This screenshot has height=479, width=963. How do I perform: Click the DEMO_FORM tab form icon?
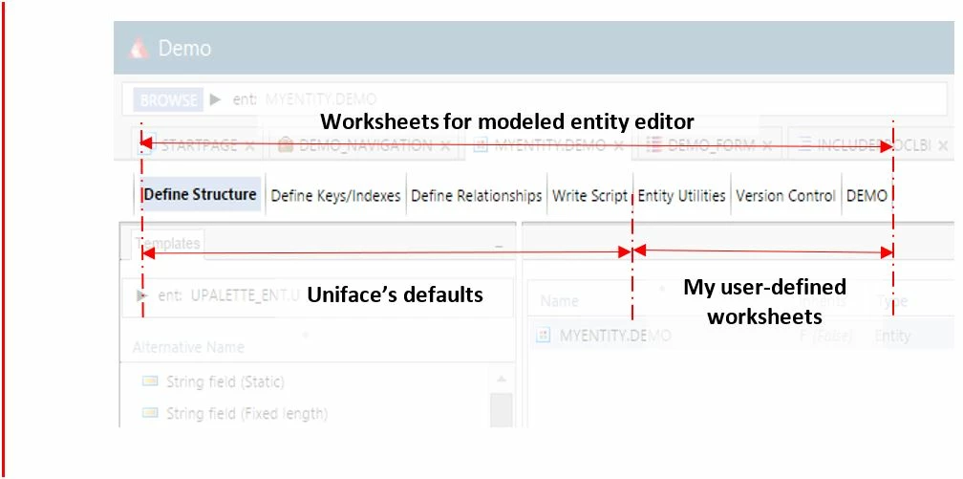pos(654,145)
